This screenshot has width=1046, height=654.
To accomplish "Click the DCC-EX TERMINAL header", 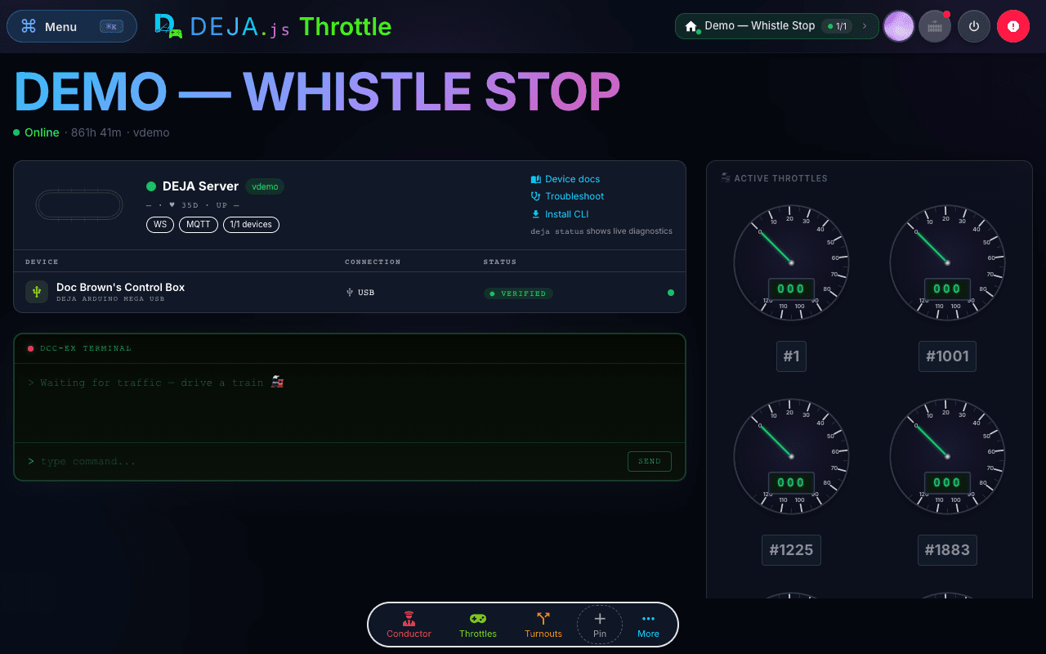I will (x=350, y=348).
